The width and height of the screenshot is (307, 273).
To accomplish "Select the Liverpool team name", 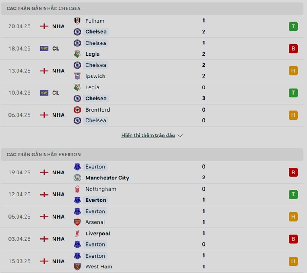I will click(x=97, y=234).
